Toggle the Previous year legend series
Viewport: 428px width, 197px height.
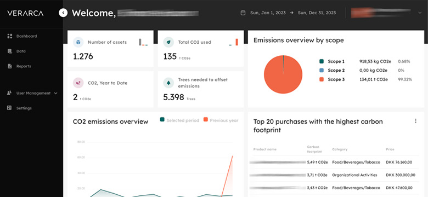coord(221,120)
